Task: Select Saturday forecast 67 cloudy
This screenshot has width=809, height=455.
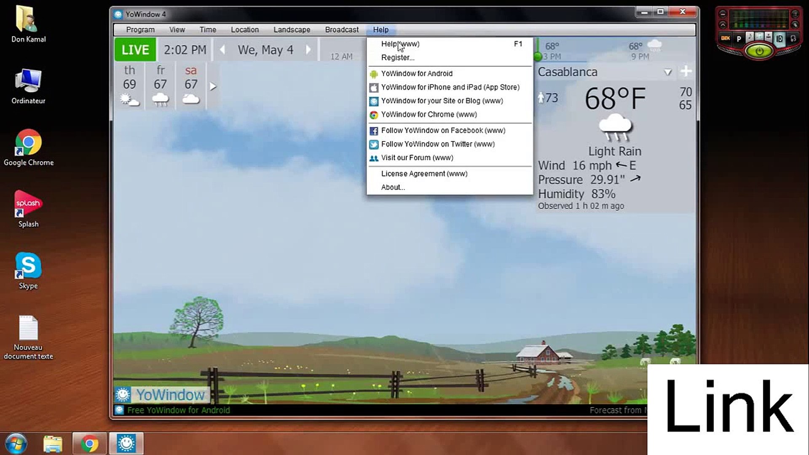Action: pos(191,86)
